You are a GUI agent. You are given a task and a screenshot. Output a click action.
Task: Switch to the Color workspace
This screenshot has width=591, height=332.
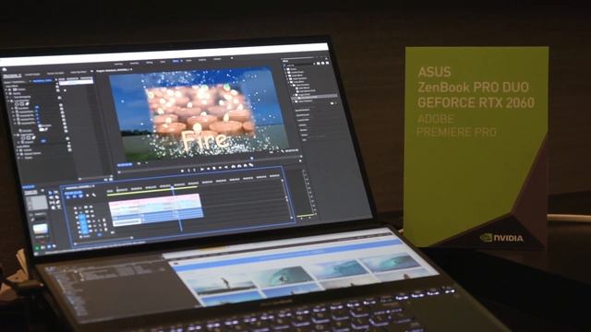[x=163, y=62]
